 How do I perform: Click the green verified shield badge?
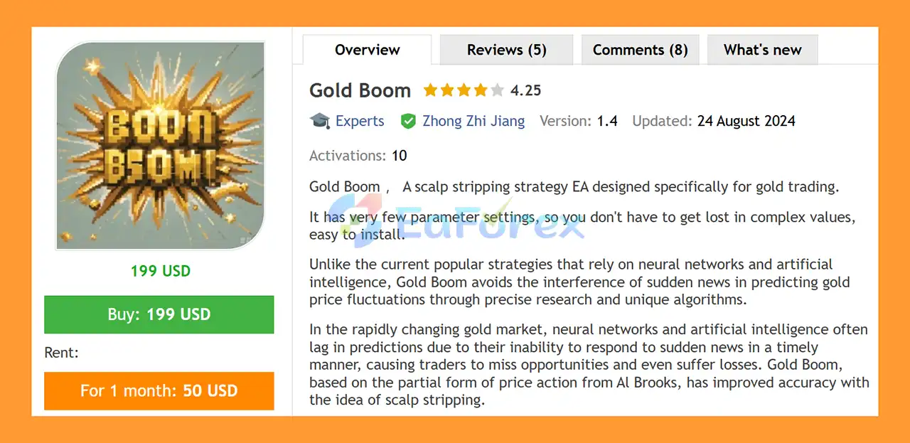pyautogui.click(x=408, y=121)
